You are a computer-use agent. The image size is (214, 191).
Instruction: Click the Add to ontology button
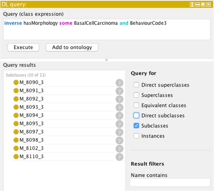72,47
